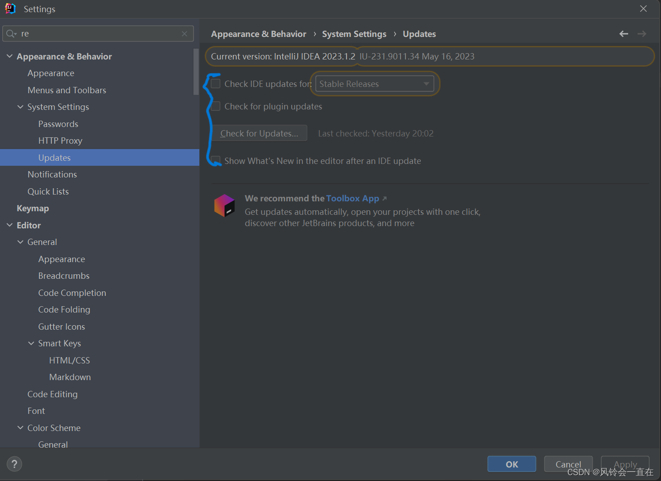Select HTML/CSS under Smart Keys
Screen dimensions: 661x481
[x=70, y=360]
